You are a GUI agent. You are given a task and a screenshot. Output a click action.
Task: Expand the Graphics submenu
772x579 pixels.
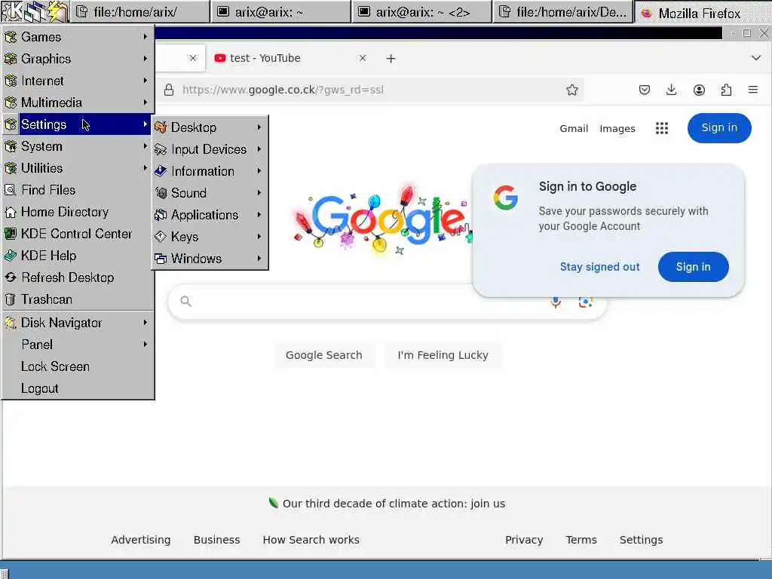pyautogui.click(x=78, y=59)
